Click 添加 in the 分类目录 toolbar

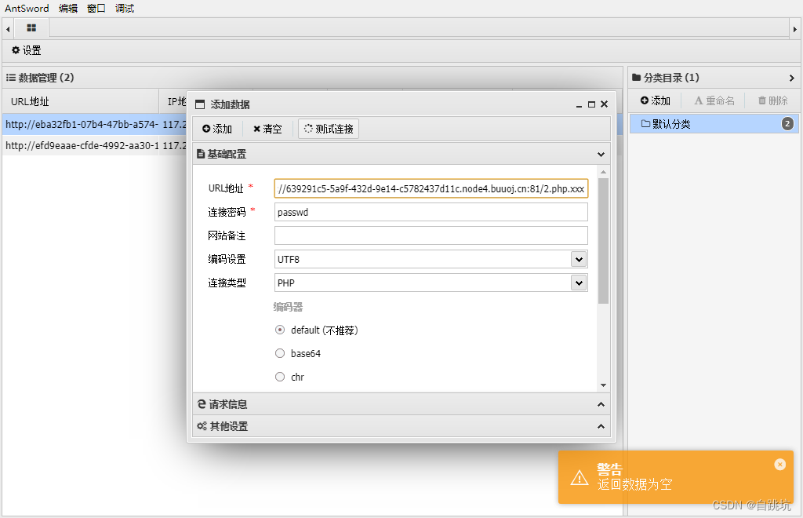(656, 100)
